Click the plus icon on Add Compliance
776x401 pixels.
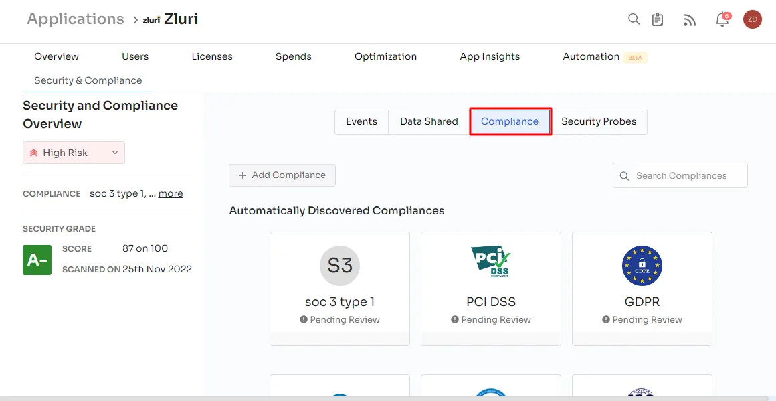[242, 175]
